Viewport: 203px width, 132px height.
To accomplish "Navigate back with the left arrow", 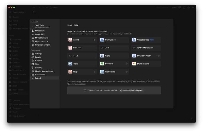I will coord(40,8).
